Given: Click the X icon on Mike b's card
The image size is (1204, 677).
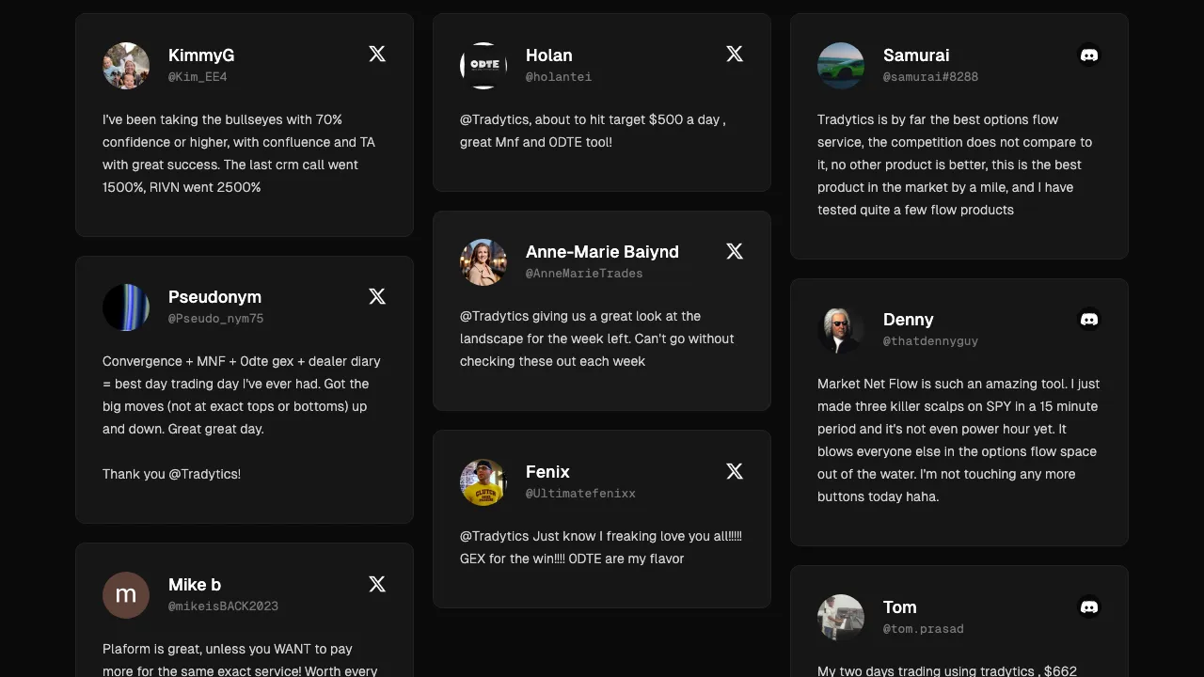Looking at the screenshot, I should [377, 584].
